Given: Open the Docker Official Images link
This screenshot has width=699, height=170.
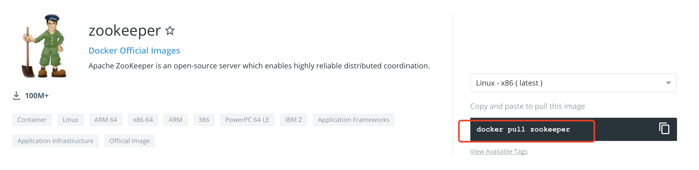Looking at the screenshot, I should 134,50.
